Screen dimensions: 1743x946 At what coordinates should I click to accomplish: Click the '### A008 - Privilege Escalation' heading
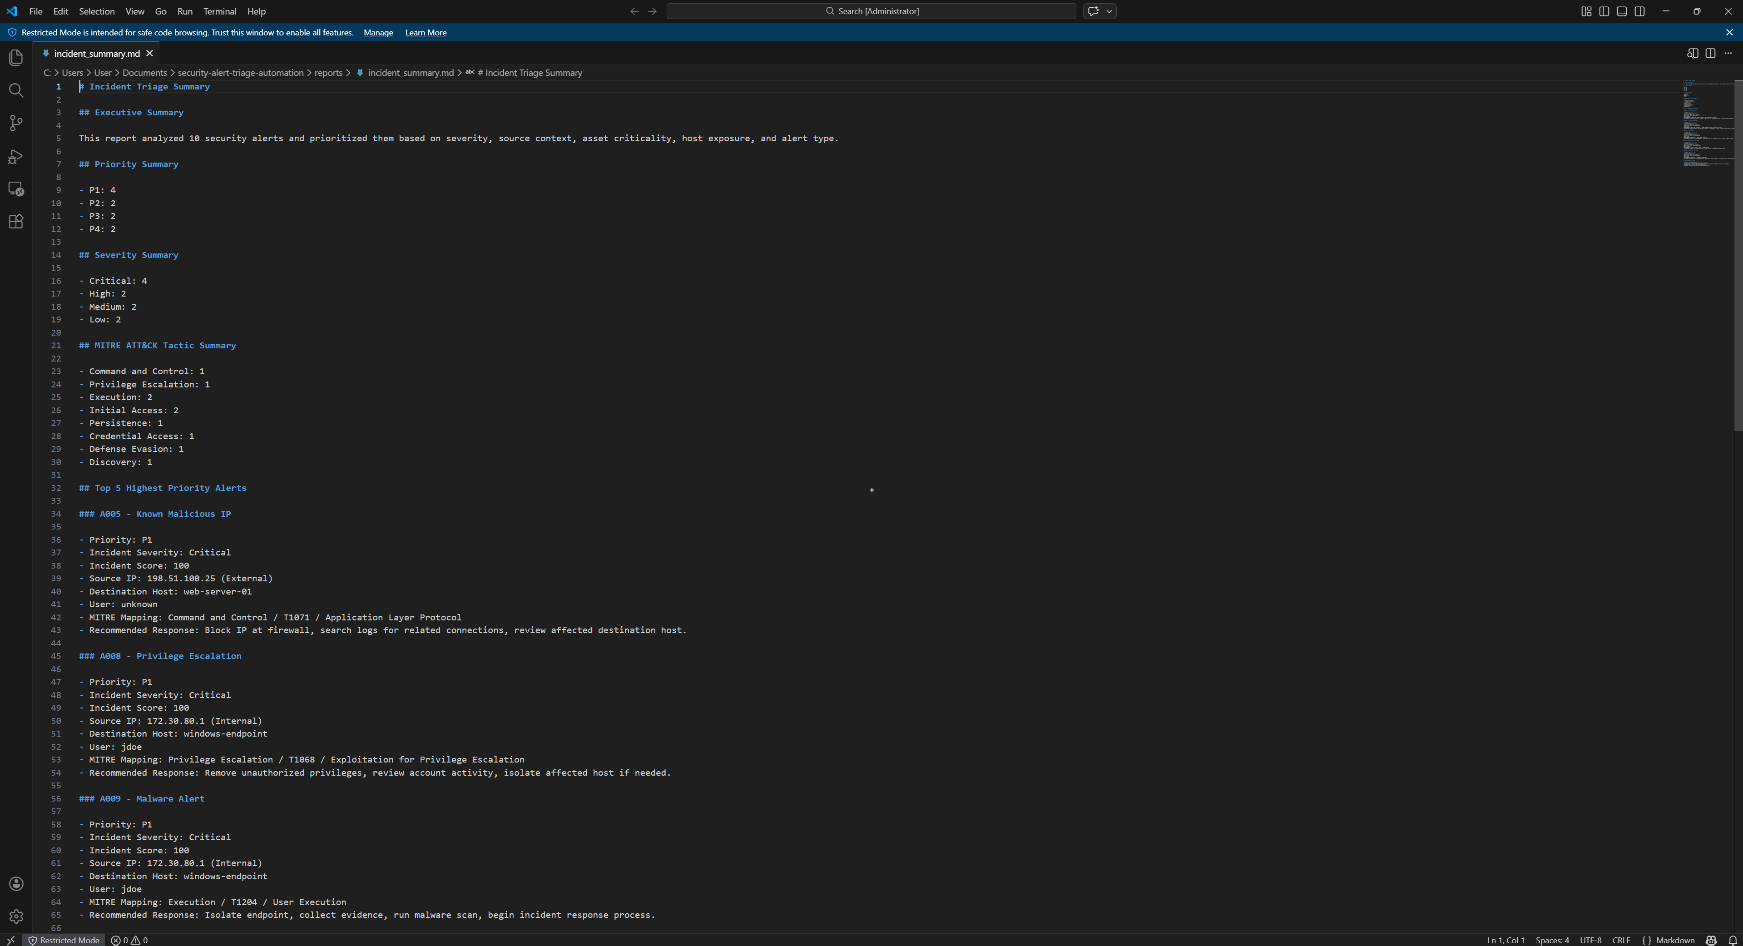pyautogui.click(x=160, y=656)
